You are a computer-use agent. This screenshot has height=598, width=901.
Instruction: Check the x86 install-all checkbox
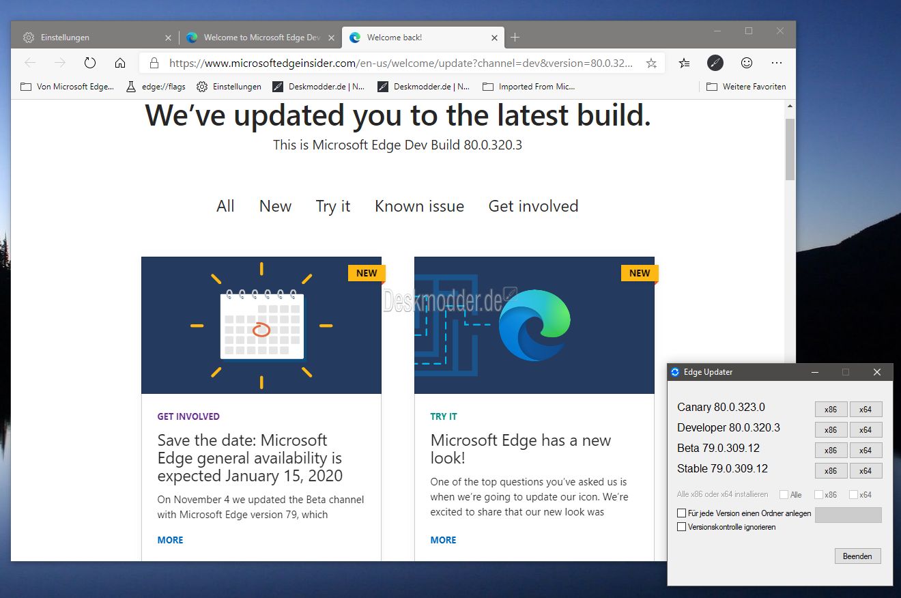click(x=818, y=494)
